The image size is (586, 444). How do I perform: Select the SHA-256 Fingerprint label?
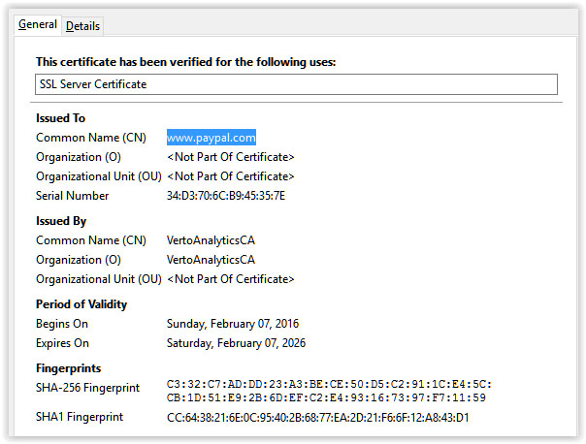(87, 388)
